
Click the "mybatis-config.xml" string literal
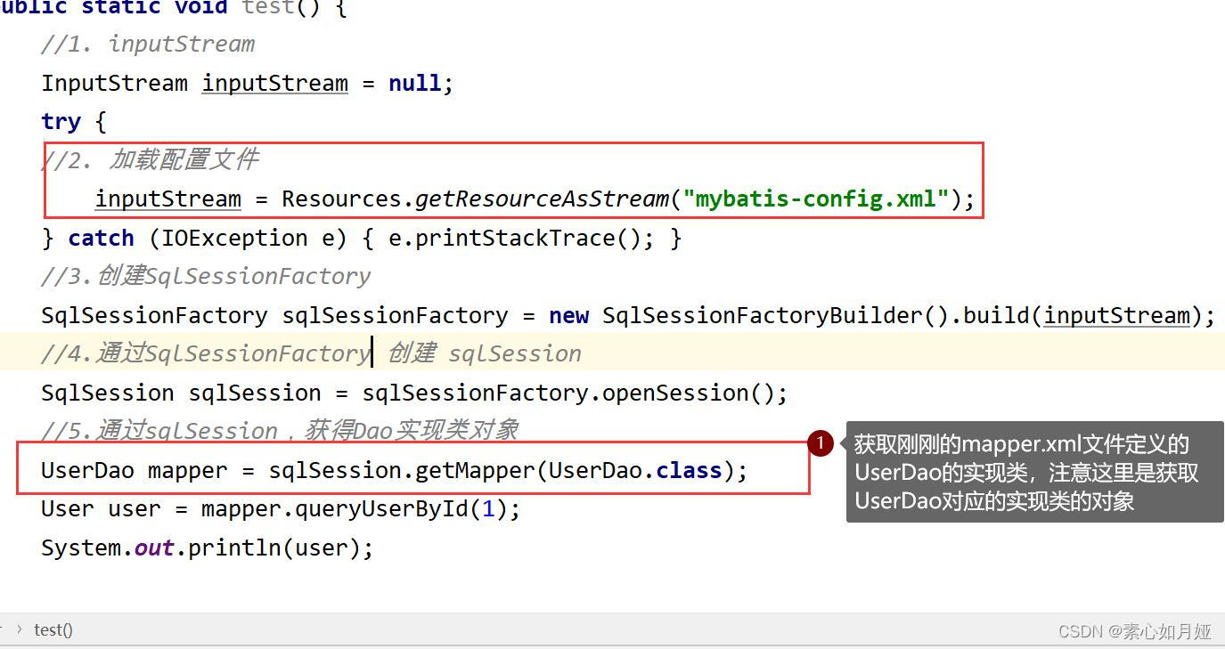coord(815,199)
